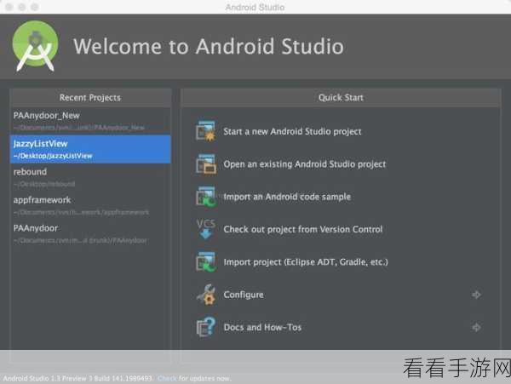The image size is (511, 384).
Task: Click the Docs and How-Tos question icon
Action: (205, 327)
